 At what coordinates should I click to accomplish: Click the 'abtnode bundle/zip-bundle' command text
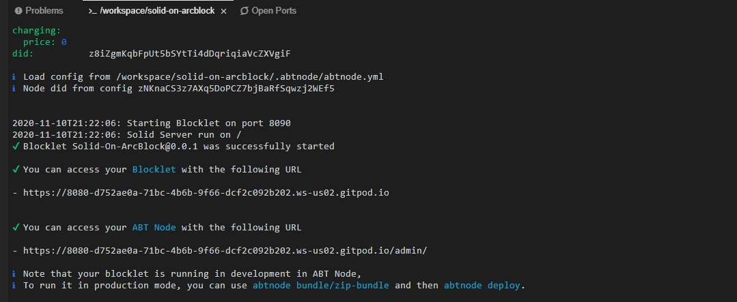coord(320,285)
